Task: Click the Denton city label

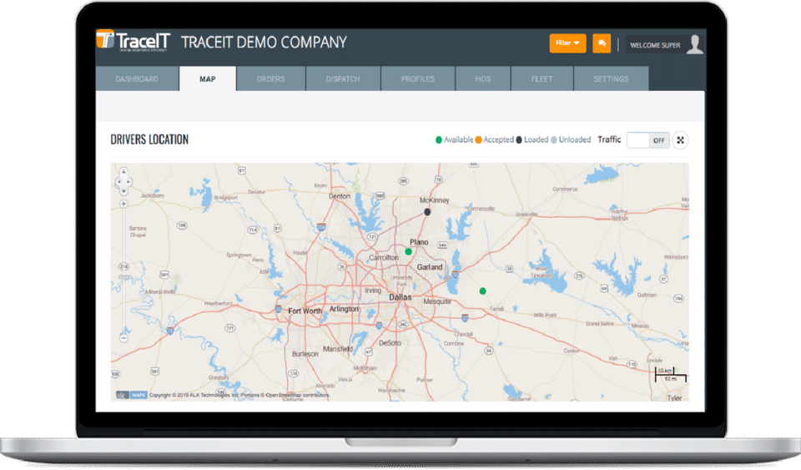Action: 340,196
